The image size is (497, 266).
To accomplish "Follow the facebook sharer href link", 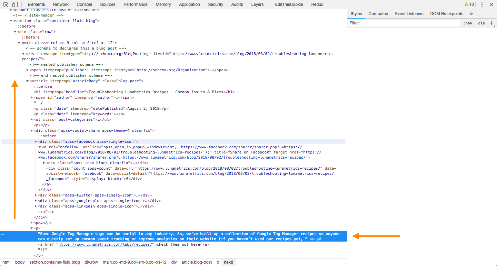I will point(172,158).
